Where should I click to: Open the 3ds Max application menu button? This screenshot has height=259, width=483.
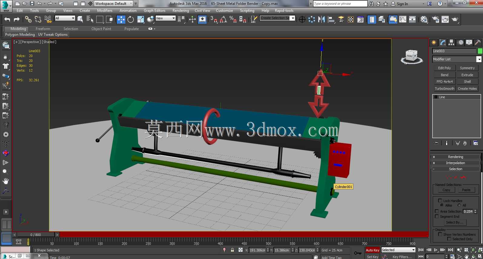tap(6, 6)
